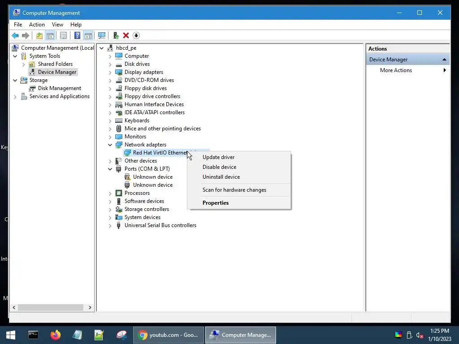
Task: Click the Properties sheet toolbar icon
Action: pyautogui.click(x=63, y=36)
